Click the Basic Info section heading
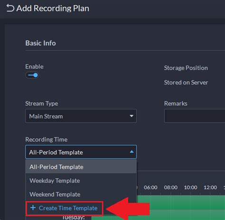225x220 pixels. click(x=40, y=43)
